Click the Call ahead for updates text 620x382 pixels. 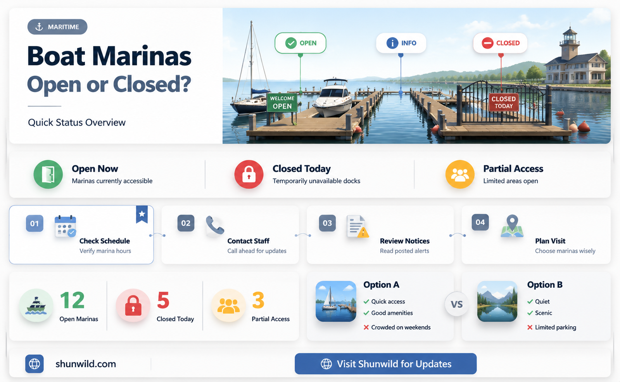tap(257, 251)
